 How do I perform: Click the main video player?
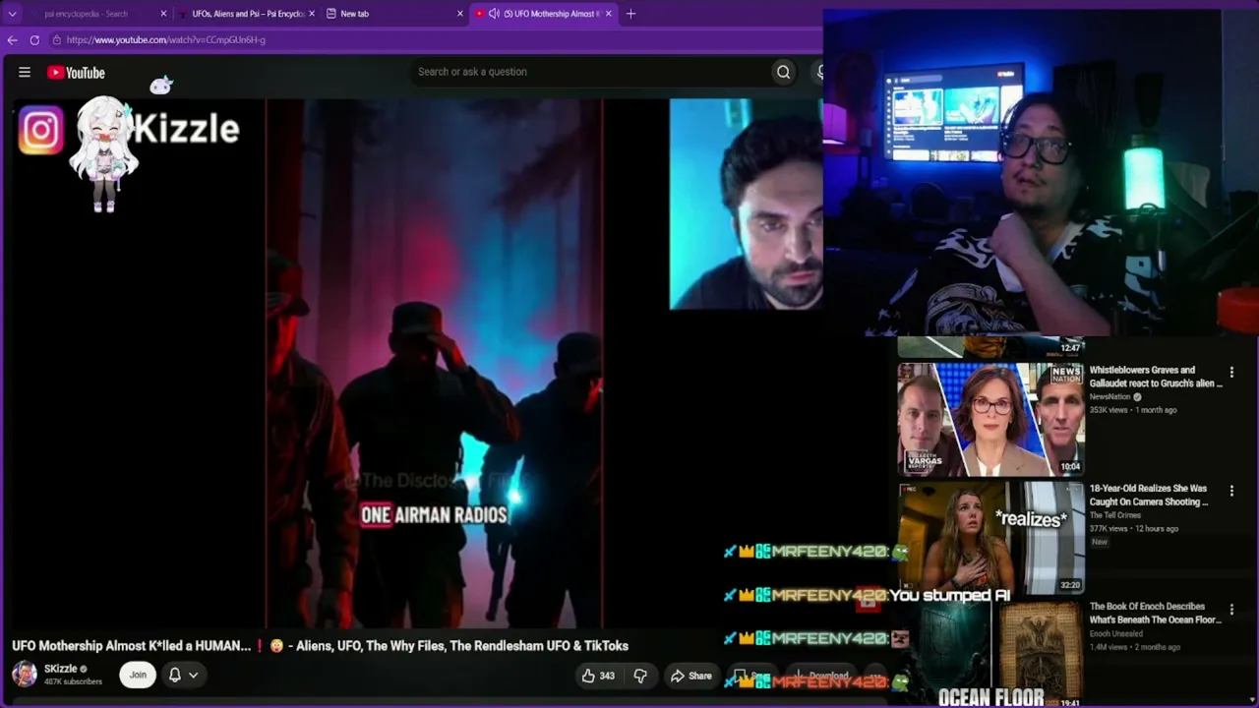pos(434,364)
